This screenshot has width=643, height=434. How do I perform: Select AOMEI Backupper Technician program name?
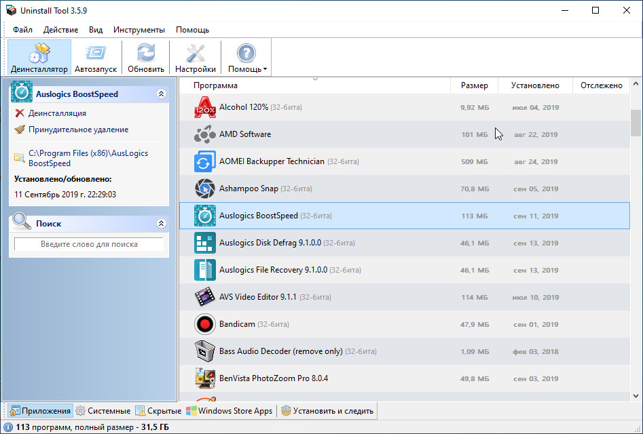point(272,161)
